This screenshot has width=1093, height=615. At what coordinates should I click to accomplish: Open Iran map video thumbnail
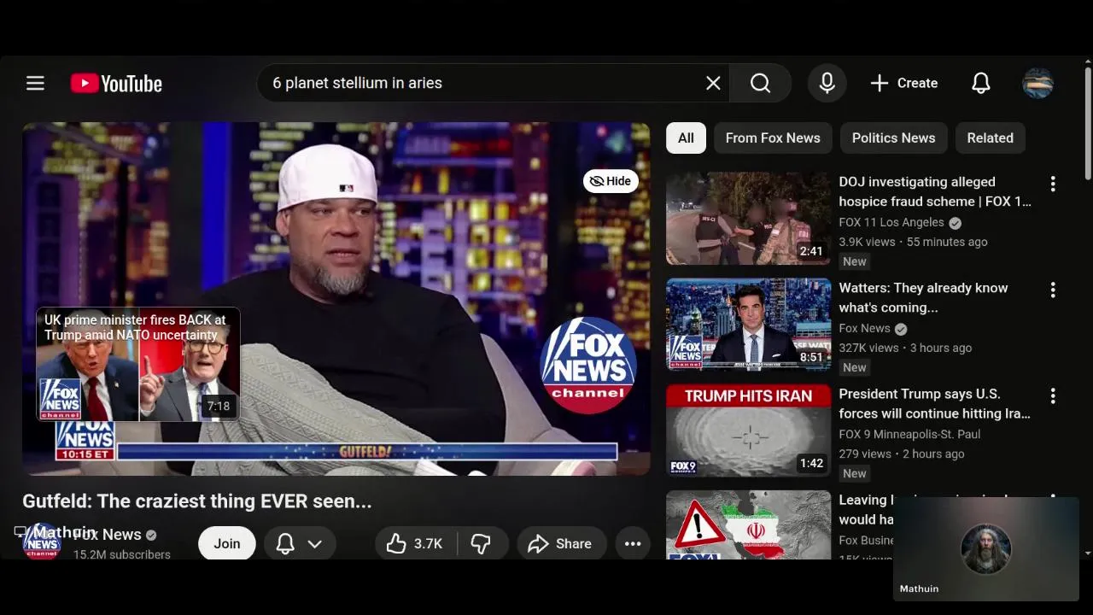748,525
